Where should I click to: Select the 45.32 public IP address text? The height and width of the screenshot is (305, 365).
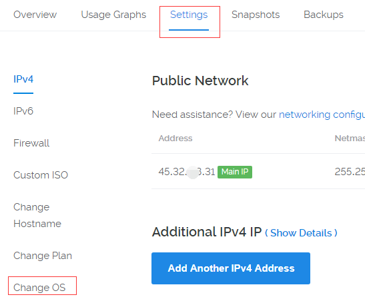187,172
